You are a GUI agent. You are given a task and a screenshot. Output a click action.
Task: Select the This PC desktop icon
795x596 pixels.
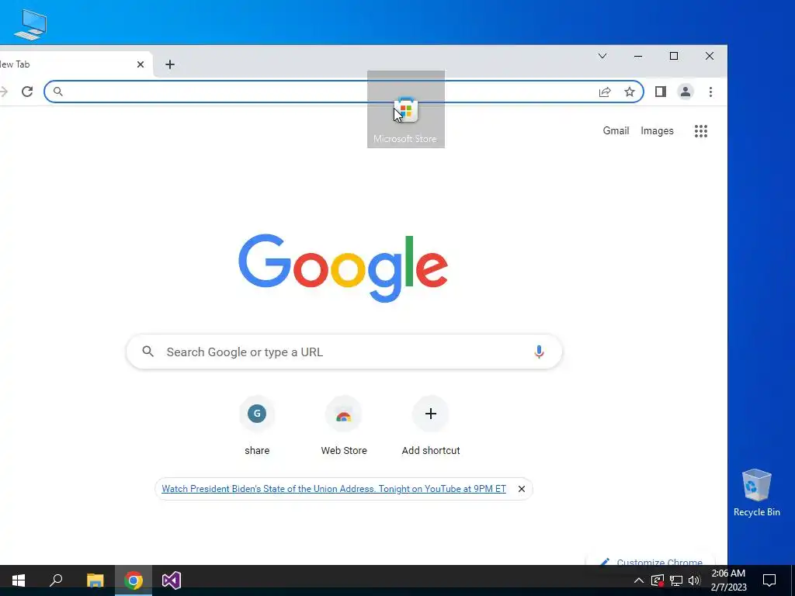tap(30, 24)
